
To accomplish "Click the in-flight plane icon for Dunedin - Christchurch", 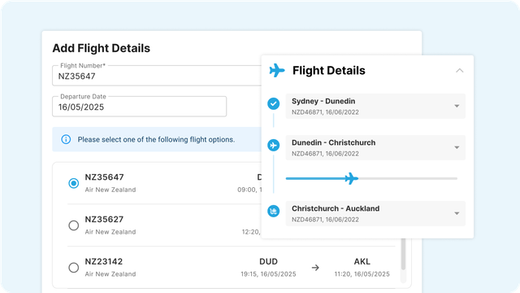I will [274, 145].
